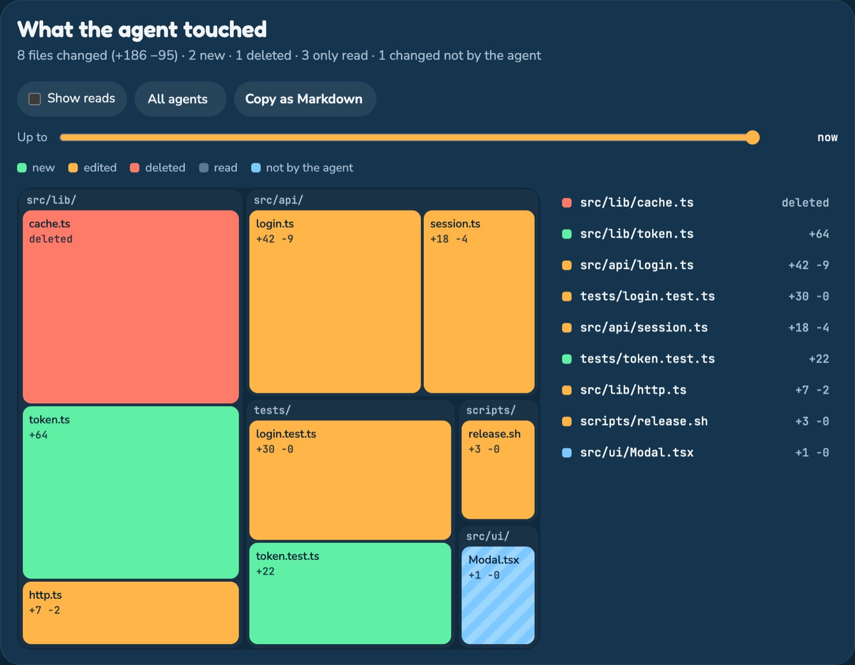Click the tests/ group header
This screenshot has width=855, height=665.
(x=272, y=410)
